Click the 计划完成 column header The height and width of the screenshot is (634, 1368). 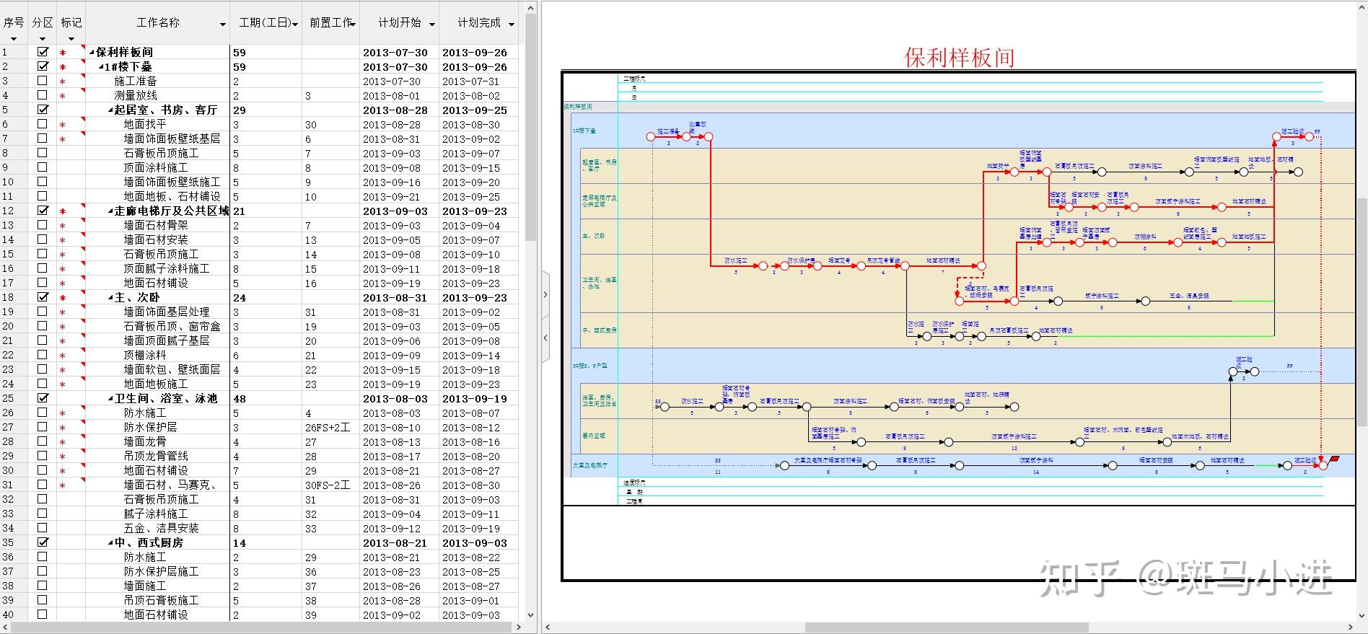click(478, 22)
